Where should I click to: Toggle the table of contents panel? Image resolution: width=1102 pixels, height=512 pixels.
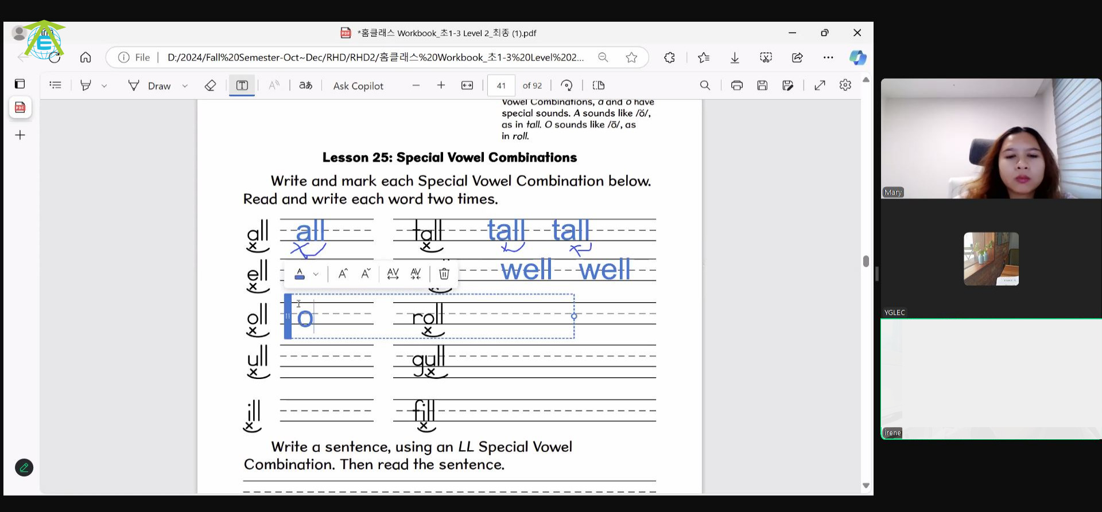click(56, 85)
